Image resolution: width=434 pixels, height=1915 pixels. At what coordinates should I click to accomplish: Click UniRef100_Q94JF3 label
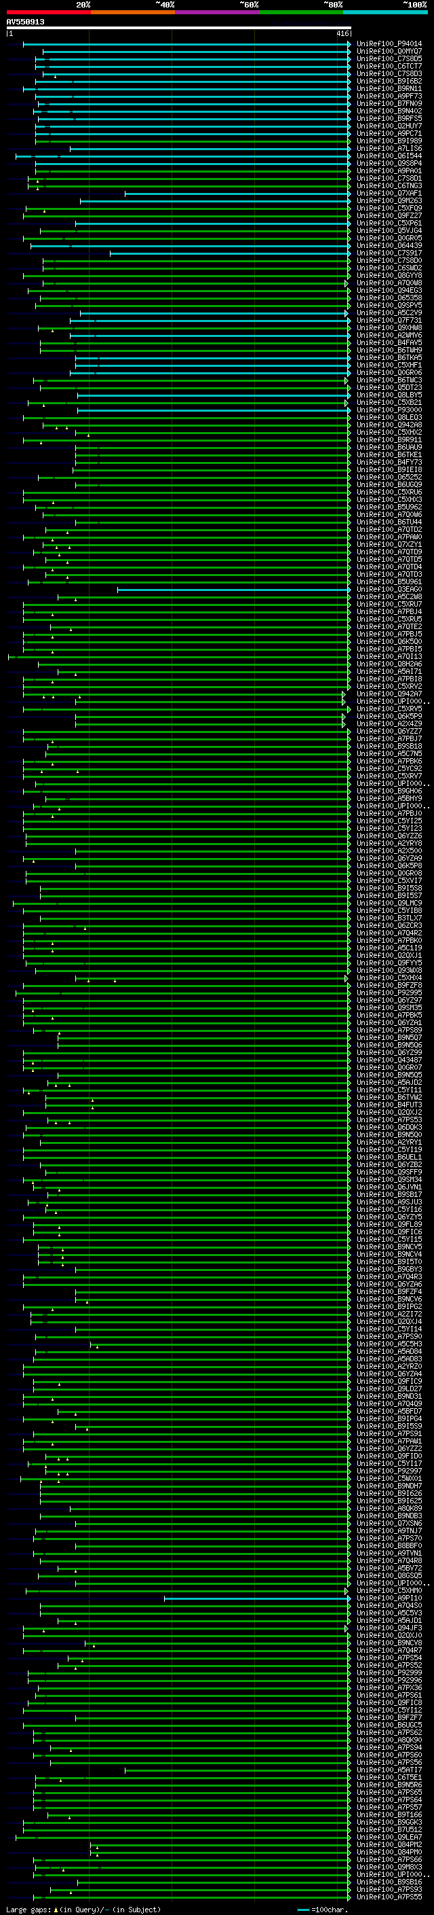pyautogui.click(x=389, y=1628)
